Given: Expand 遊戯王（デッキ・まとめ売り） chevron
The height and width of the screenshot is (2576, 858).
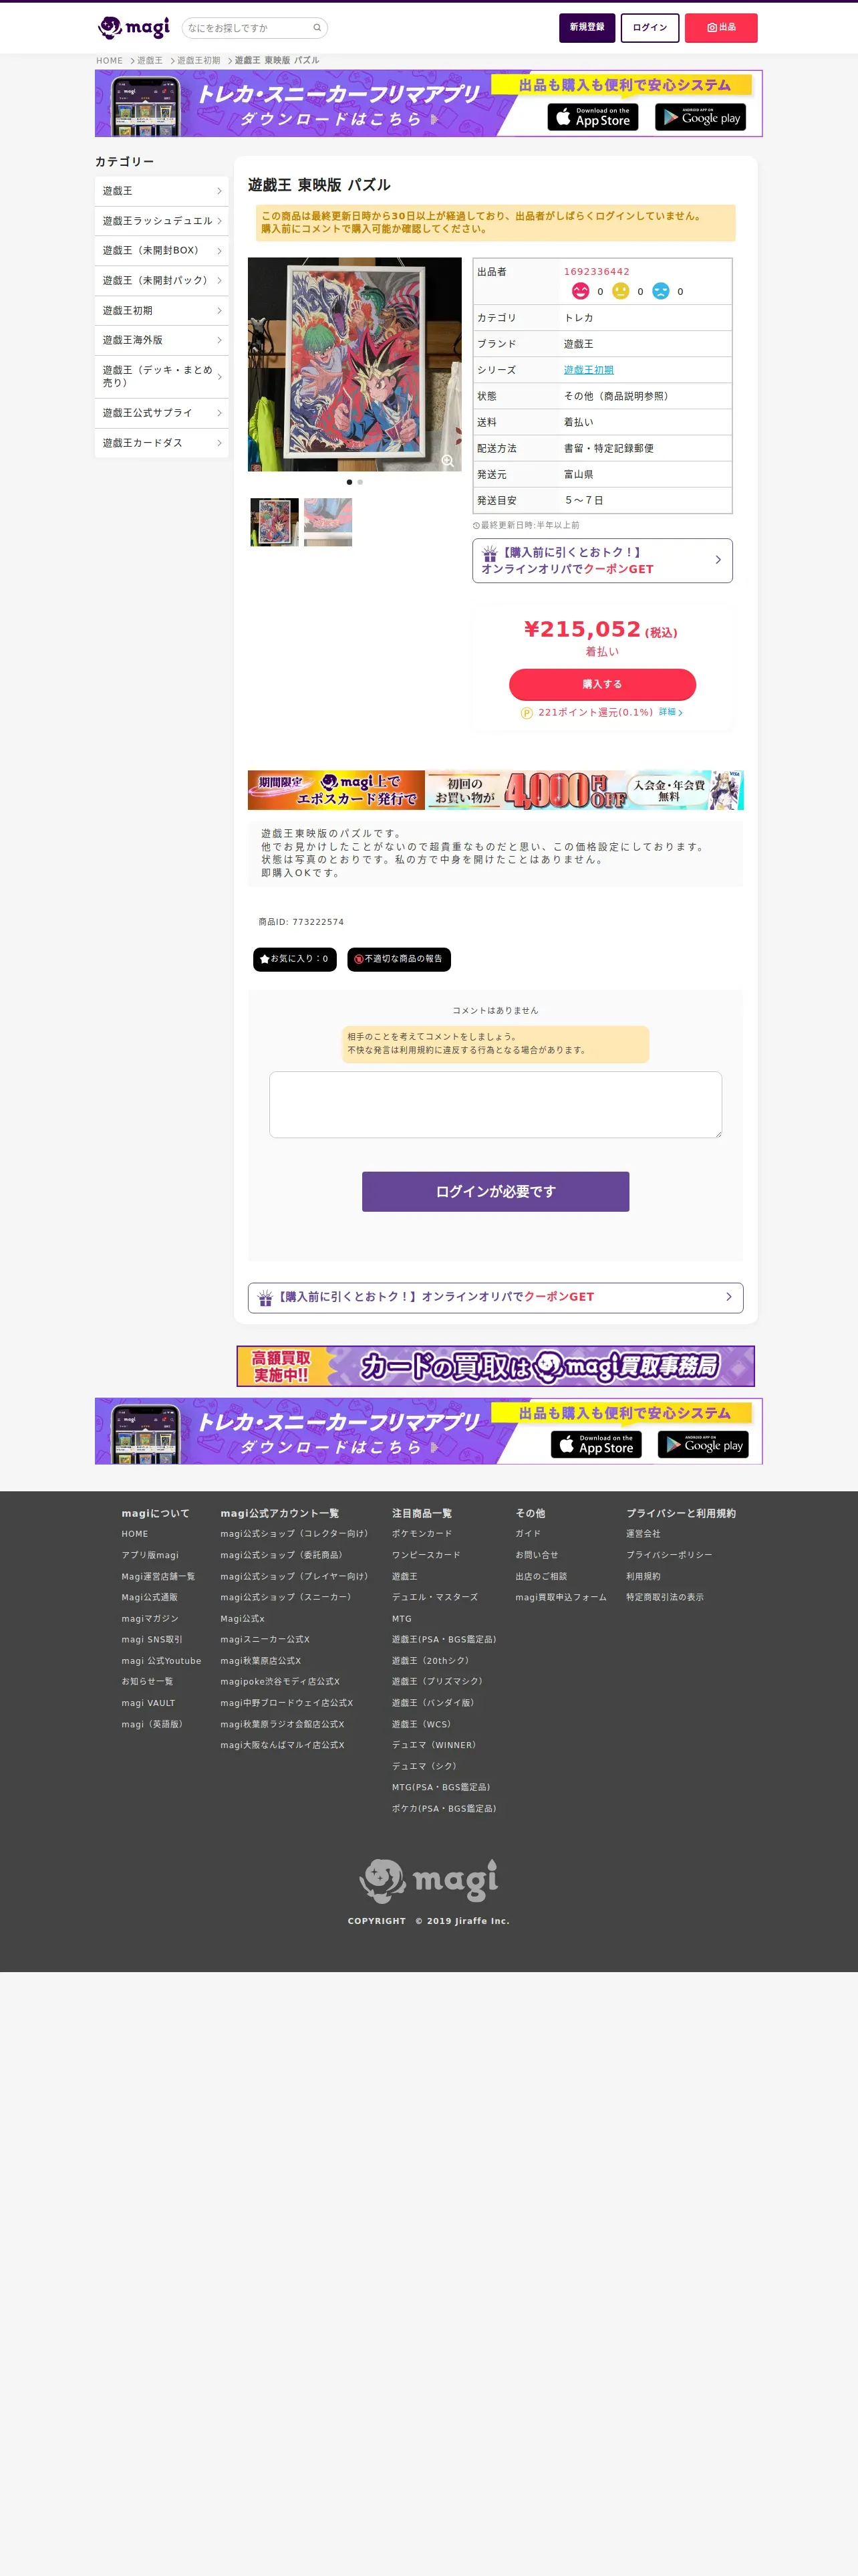Looking at the screenshot, I should [219, 376].
